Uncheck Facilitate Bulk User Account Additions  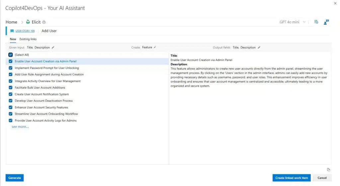pyautogui.click(x=11, y=88)
